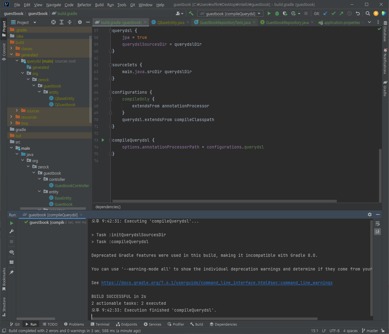Screen dimensions: 389x334
Task: Open Run panel settings gear
Action: [x=369, y=214]
